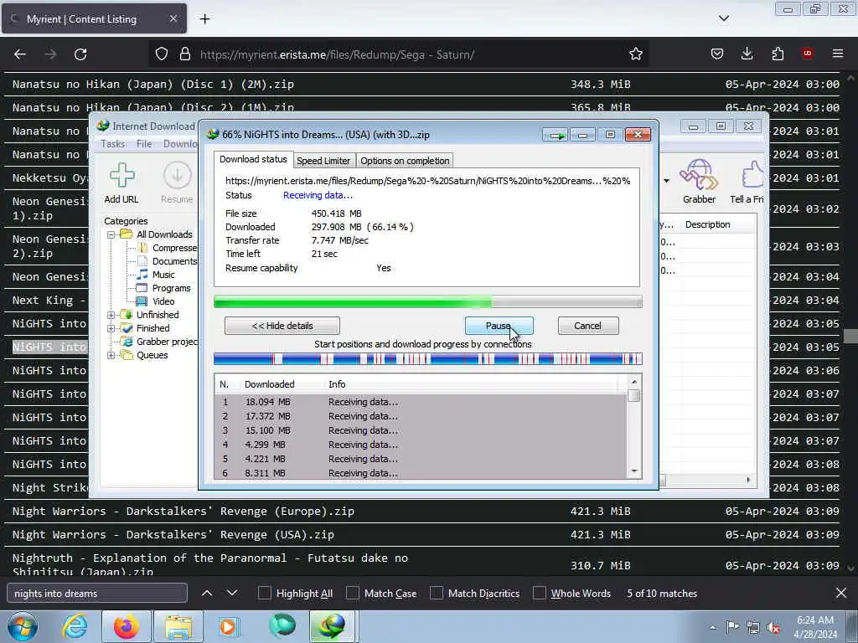Open the Windows Start menu
Viewport: 858px width, 643px height.
[x=23, y=627]
